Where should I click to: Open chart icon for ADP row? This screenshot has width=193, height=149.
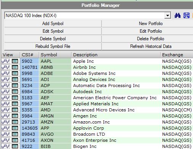[x=6, y=86]
